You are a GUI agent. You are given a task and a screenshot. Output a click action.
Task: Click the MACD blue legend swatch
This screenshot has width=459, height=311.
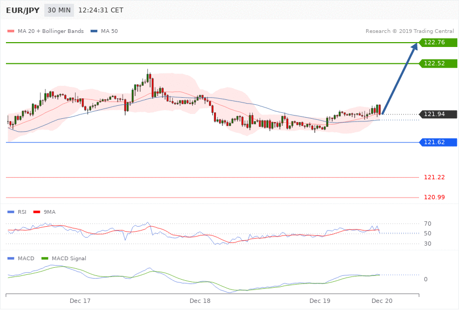click(x=11, y=259)
